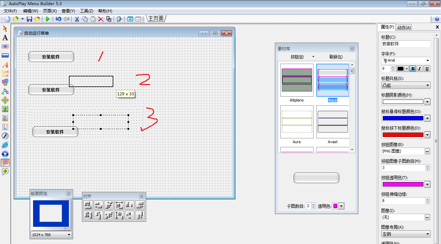Open the Arial font dropdown
441x244 pixels.
pos(428,61)
